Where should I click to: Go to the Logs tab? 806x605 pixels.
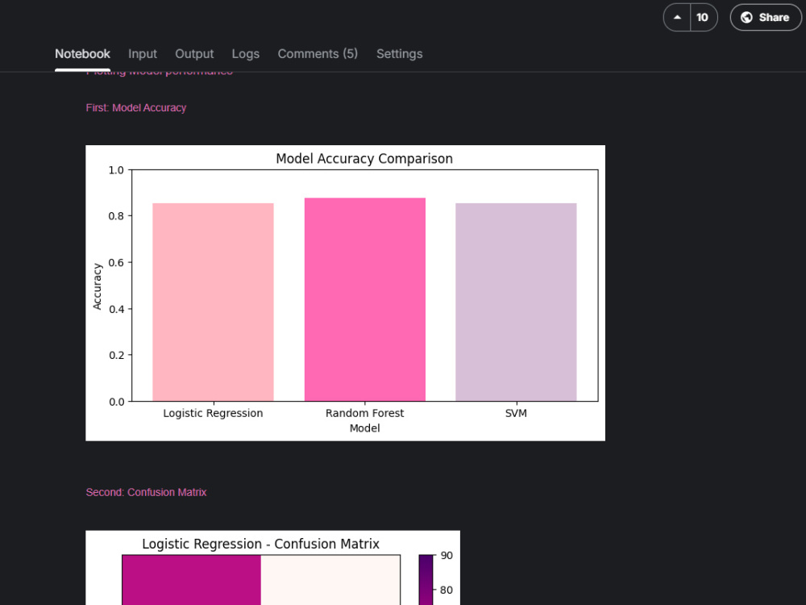(x=245, y=54)
